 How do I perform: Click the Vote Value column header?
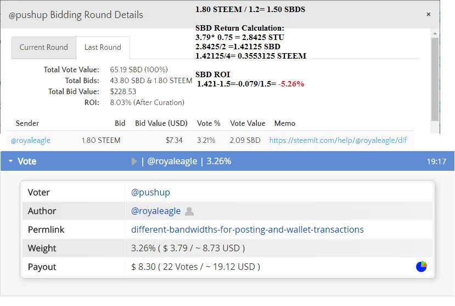click(x=248, y=123)
